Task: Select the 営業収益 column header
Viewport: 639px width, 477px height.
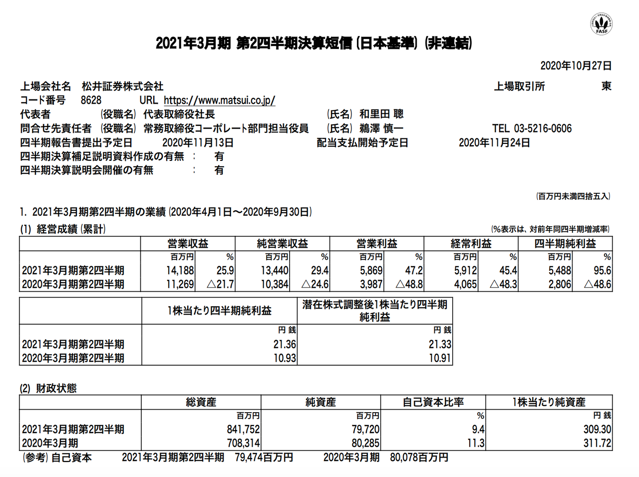Action: point(188,244)
